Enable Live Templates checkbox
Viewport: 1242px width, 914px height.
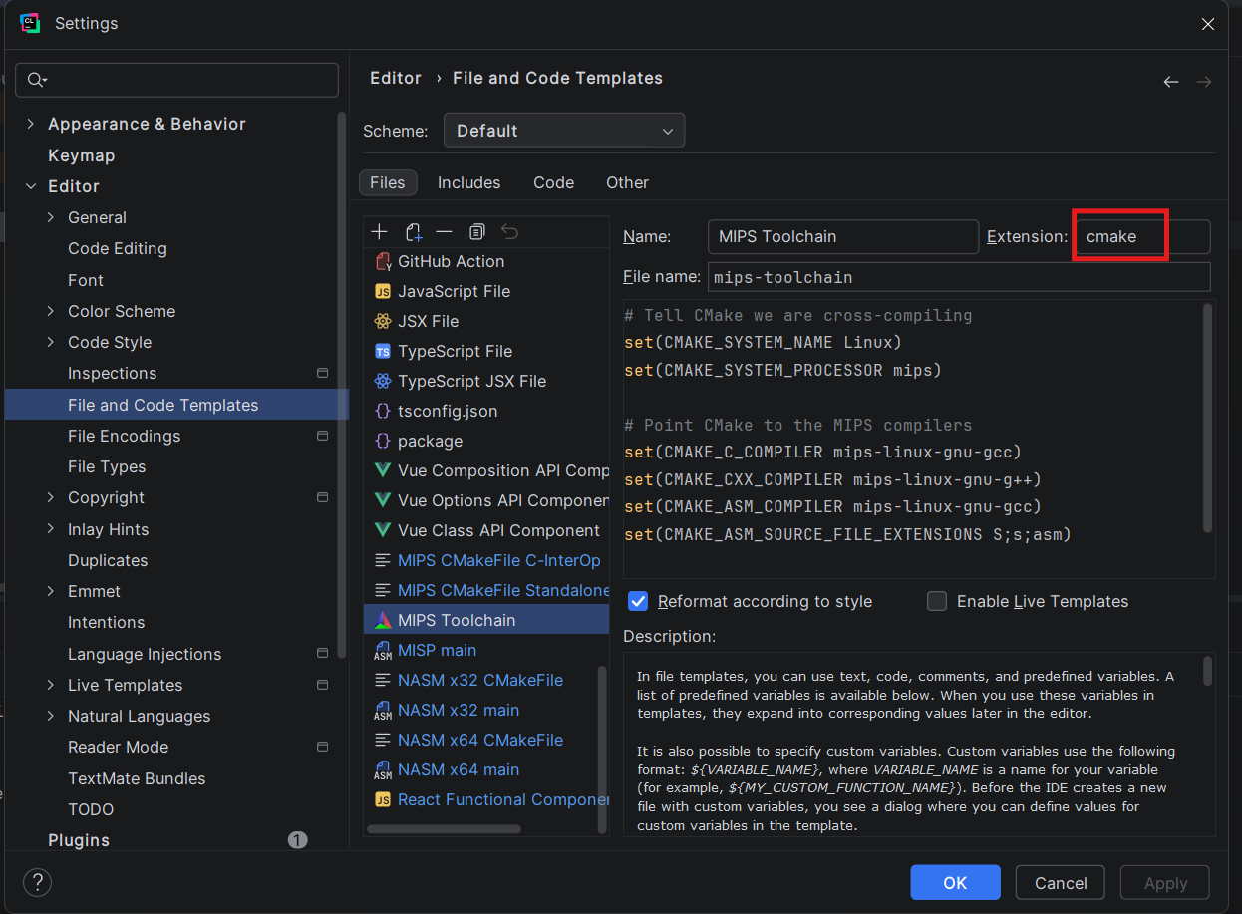[937, 601]
